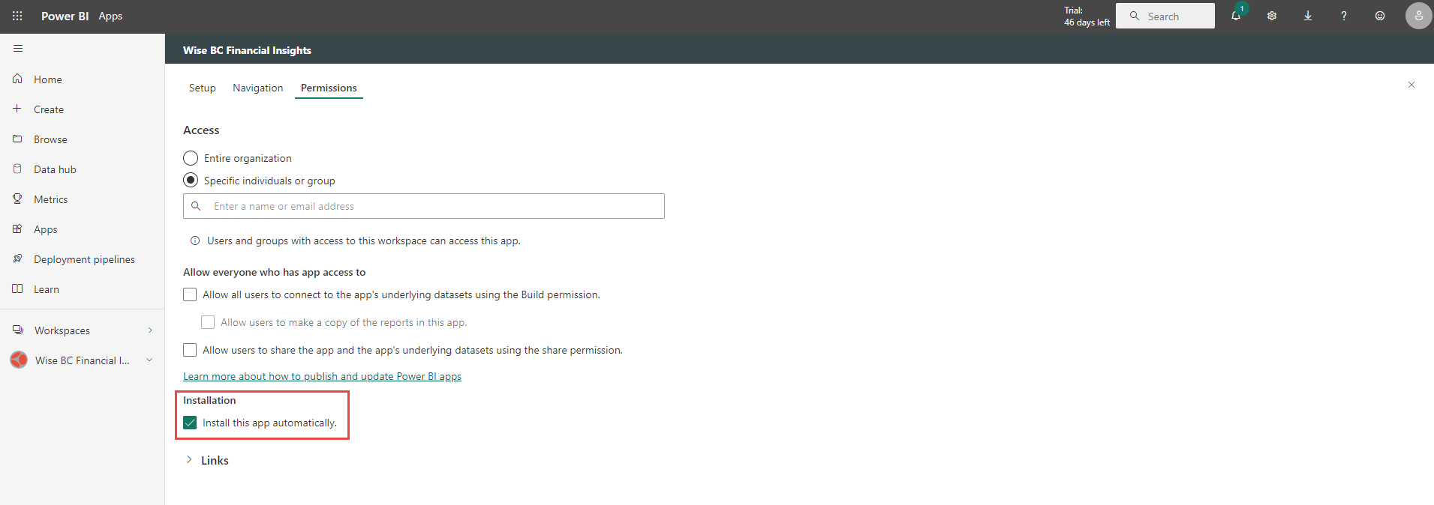Open the Learn more about publishing link
The height and width of the screenshot is (505, 1434).
coord(322,376)
